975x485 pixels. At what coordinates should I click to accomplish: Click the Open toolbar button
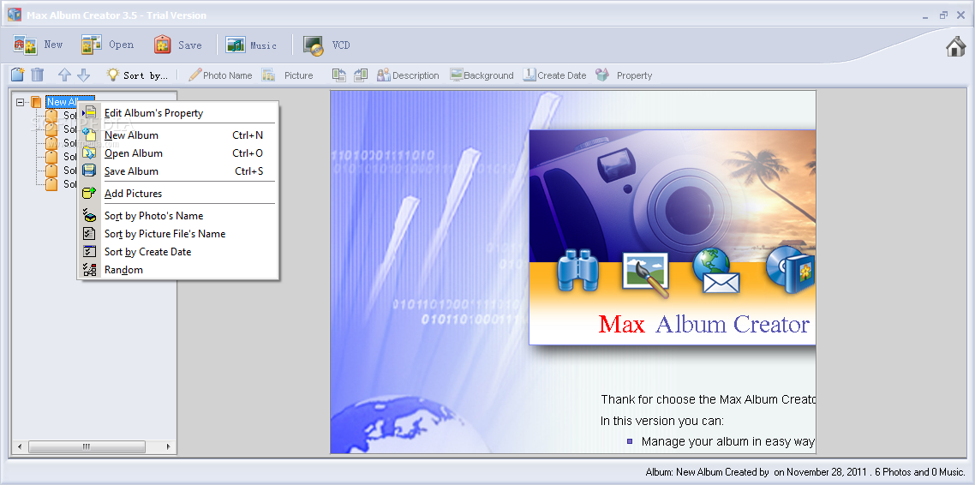[x=108, y=45]
